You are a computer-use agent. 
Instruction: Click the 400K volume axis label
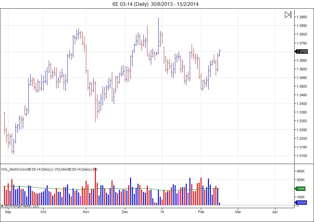pos(301,171)
